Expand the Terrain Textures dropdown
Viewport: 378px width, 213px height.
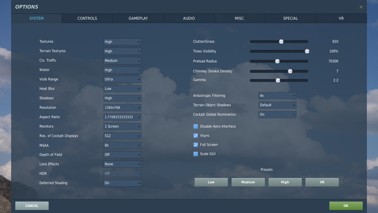(x=122, y=51)
